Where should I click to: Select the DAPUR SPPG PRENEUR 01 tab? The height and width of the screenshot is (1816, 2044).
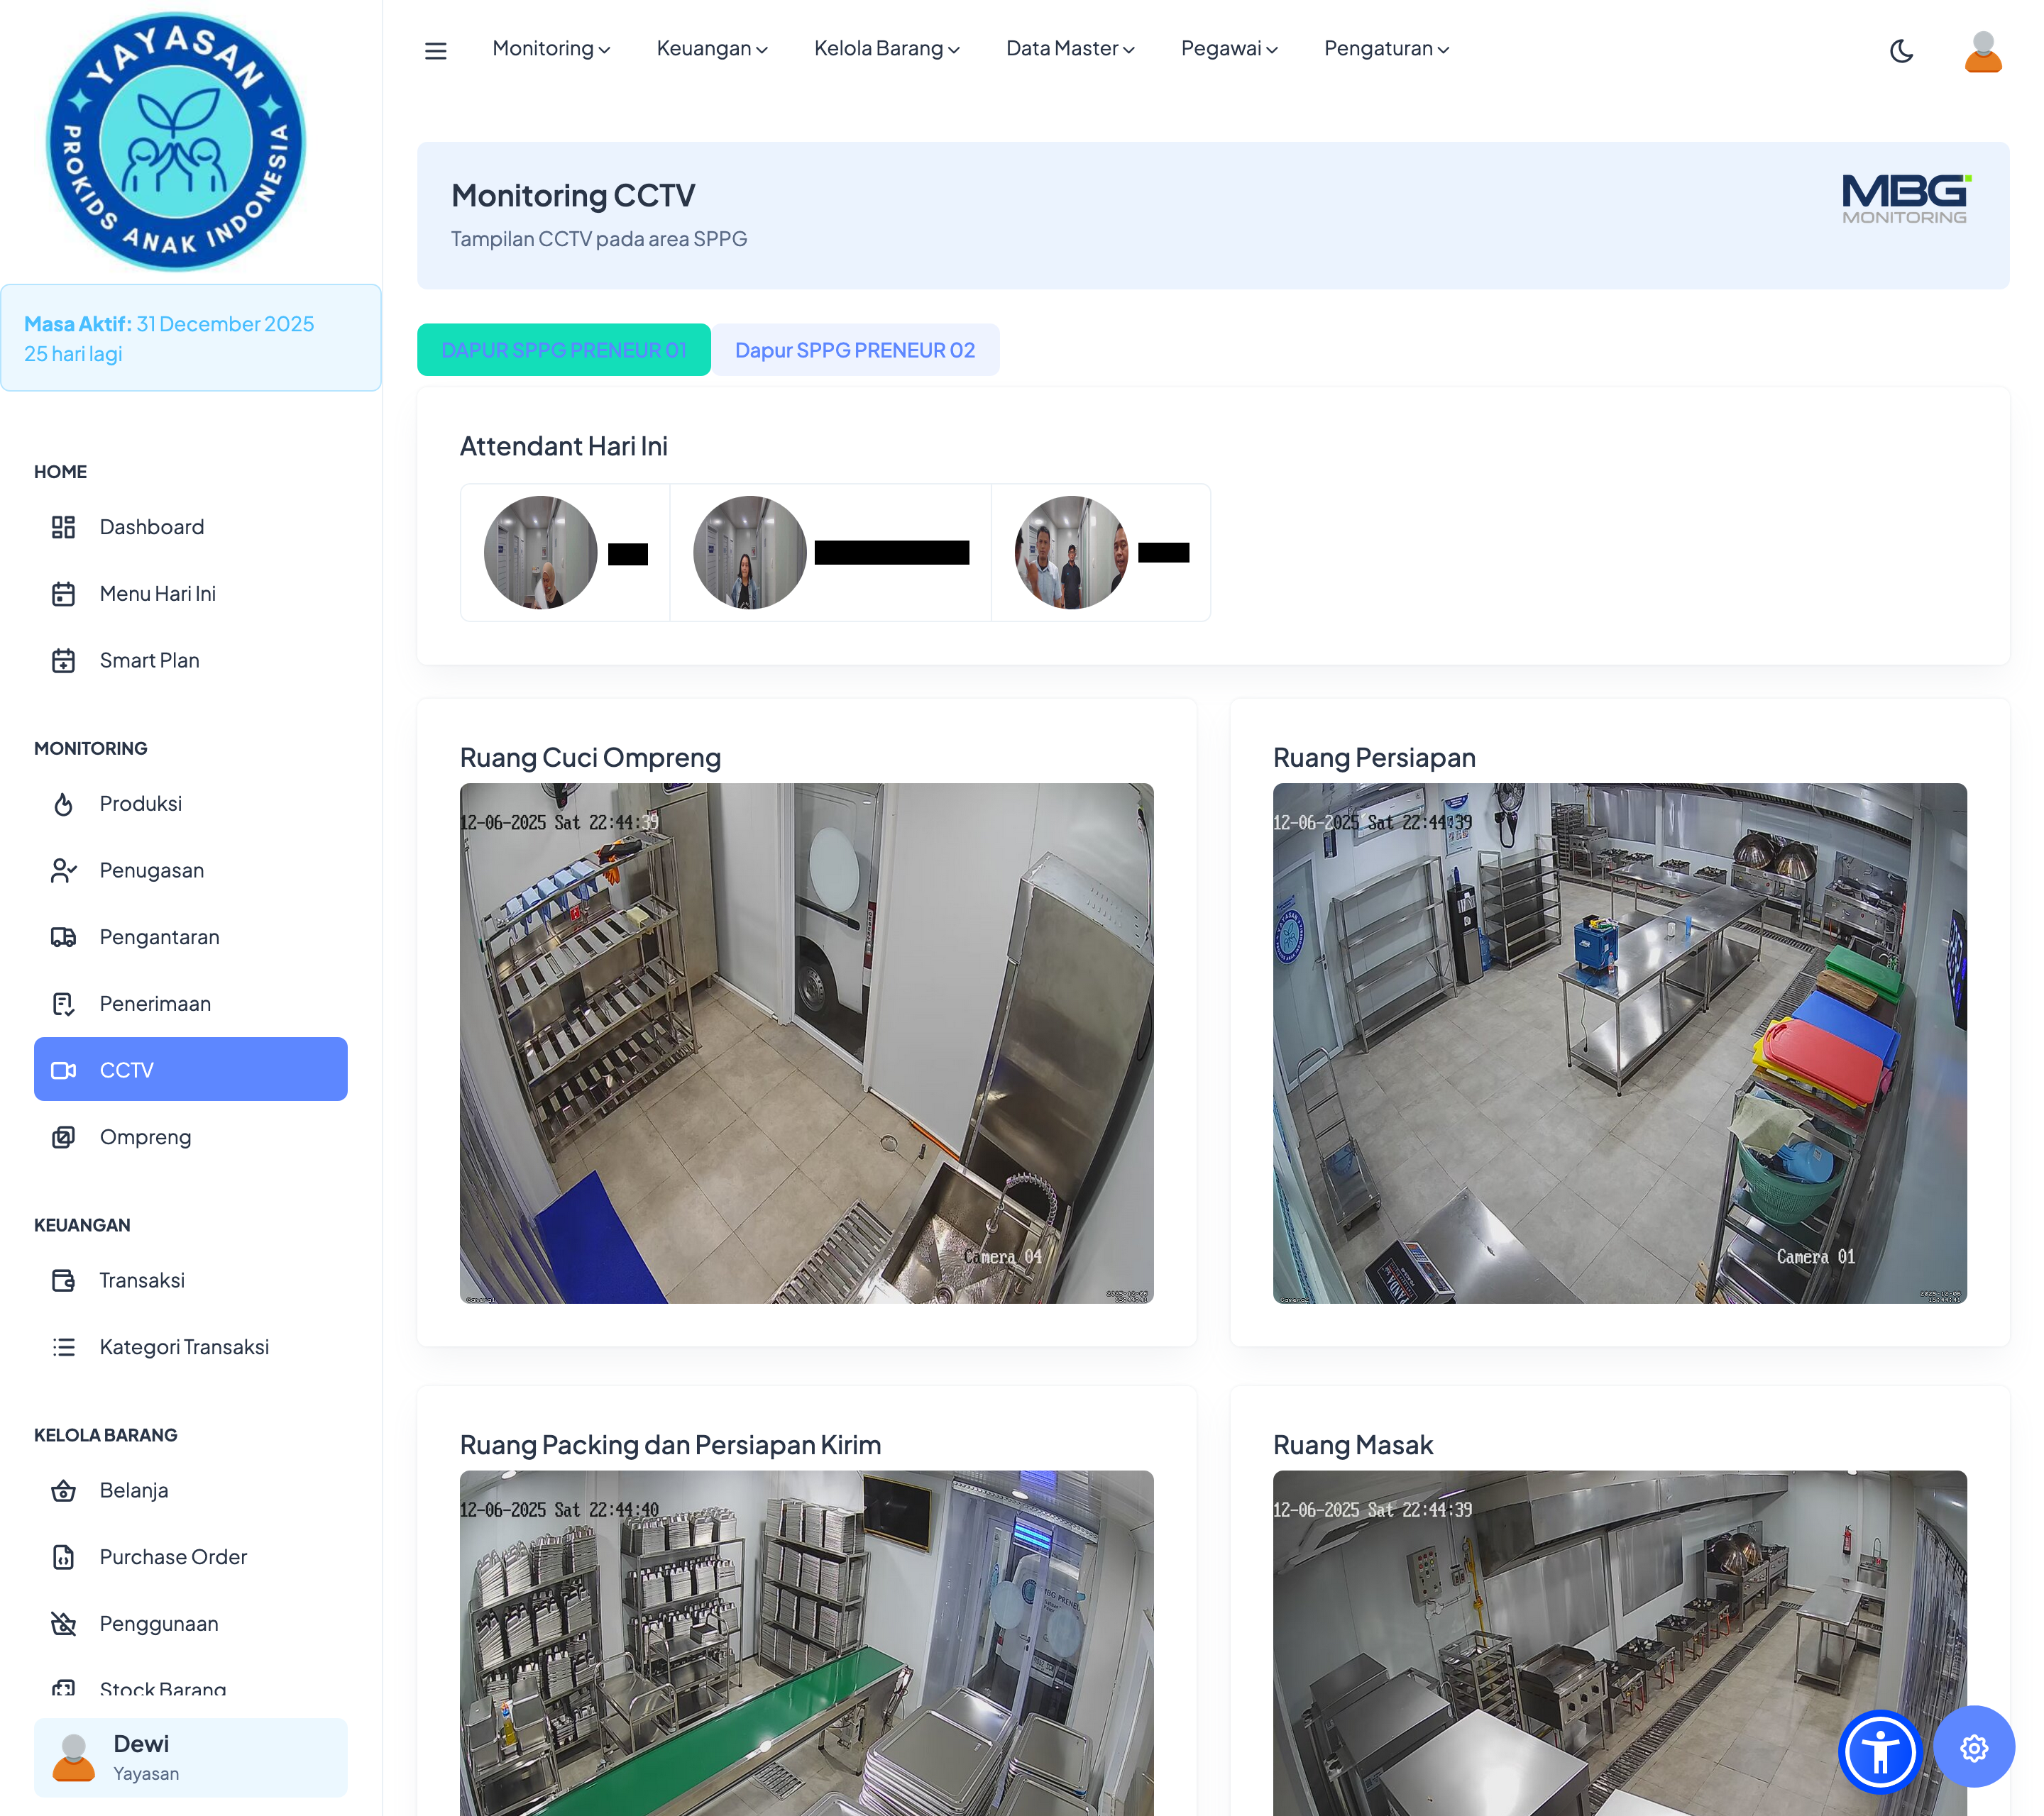pos(563,350)
